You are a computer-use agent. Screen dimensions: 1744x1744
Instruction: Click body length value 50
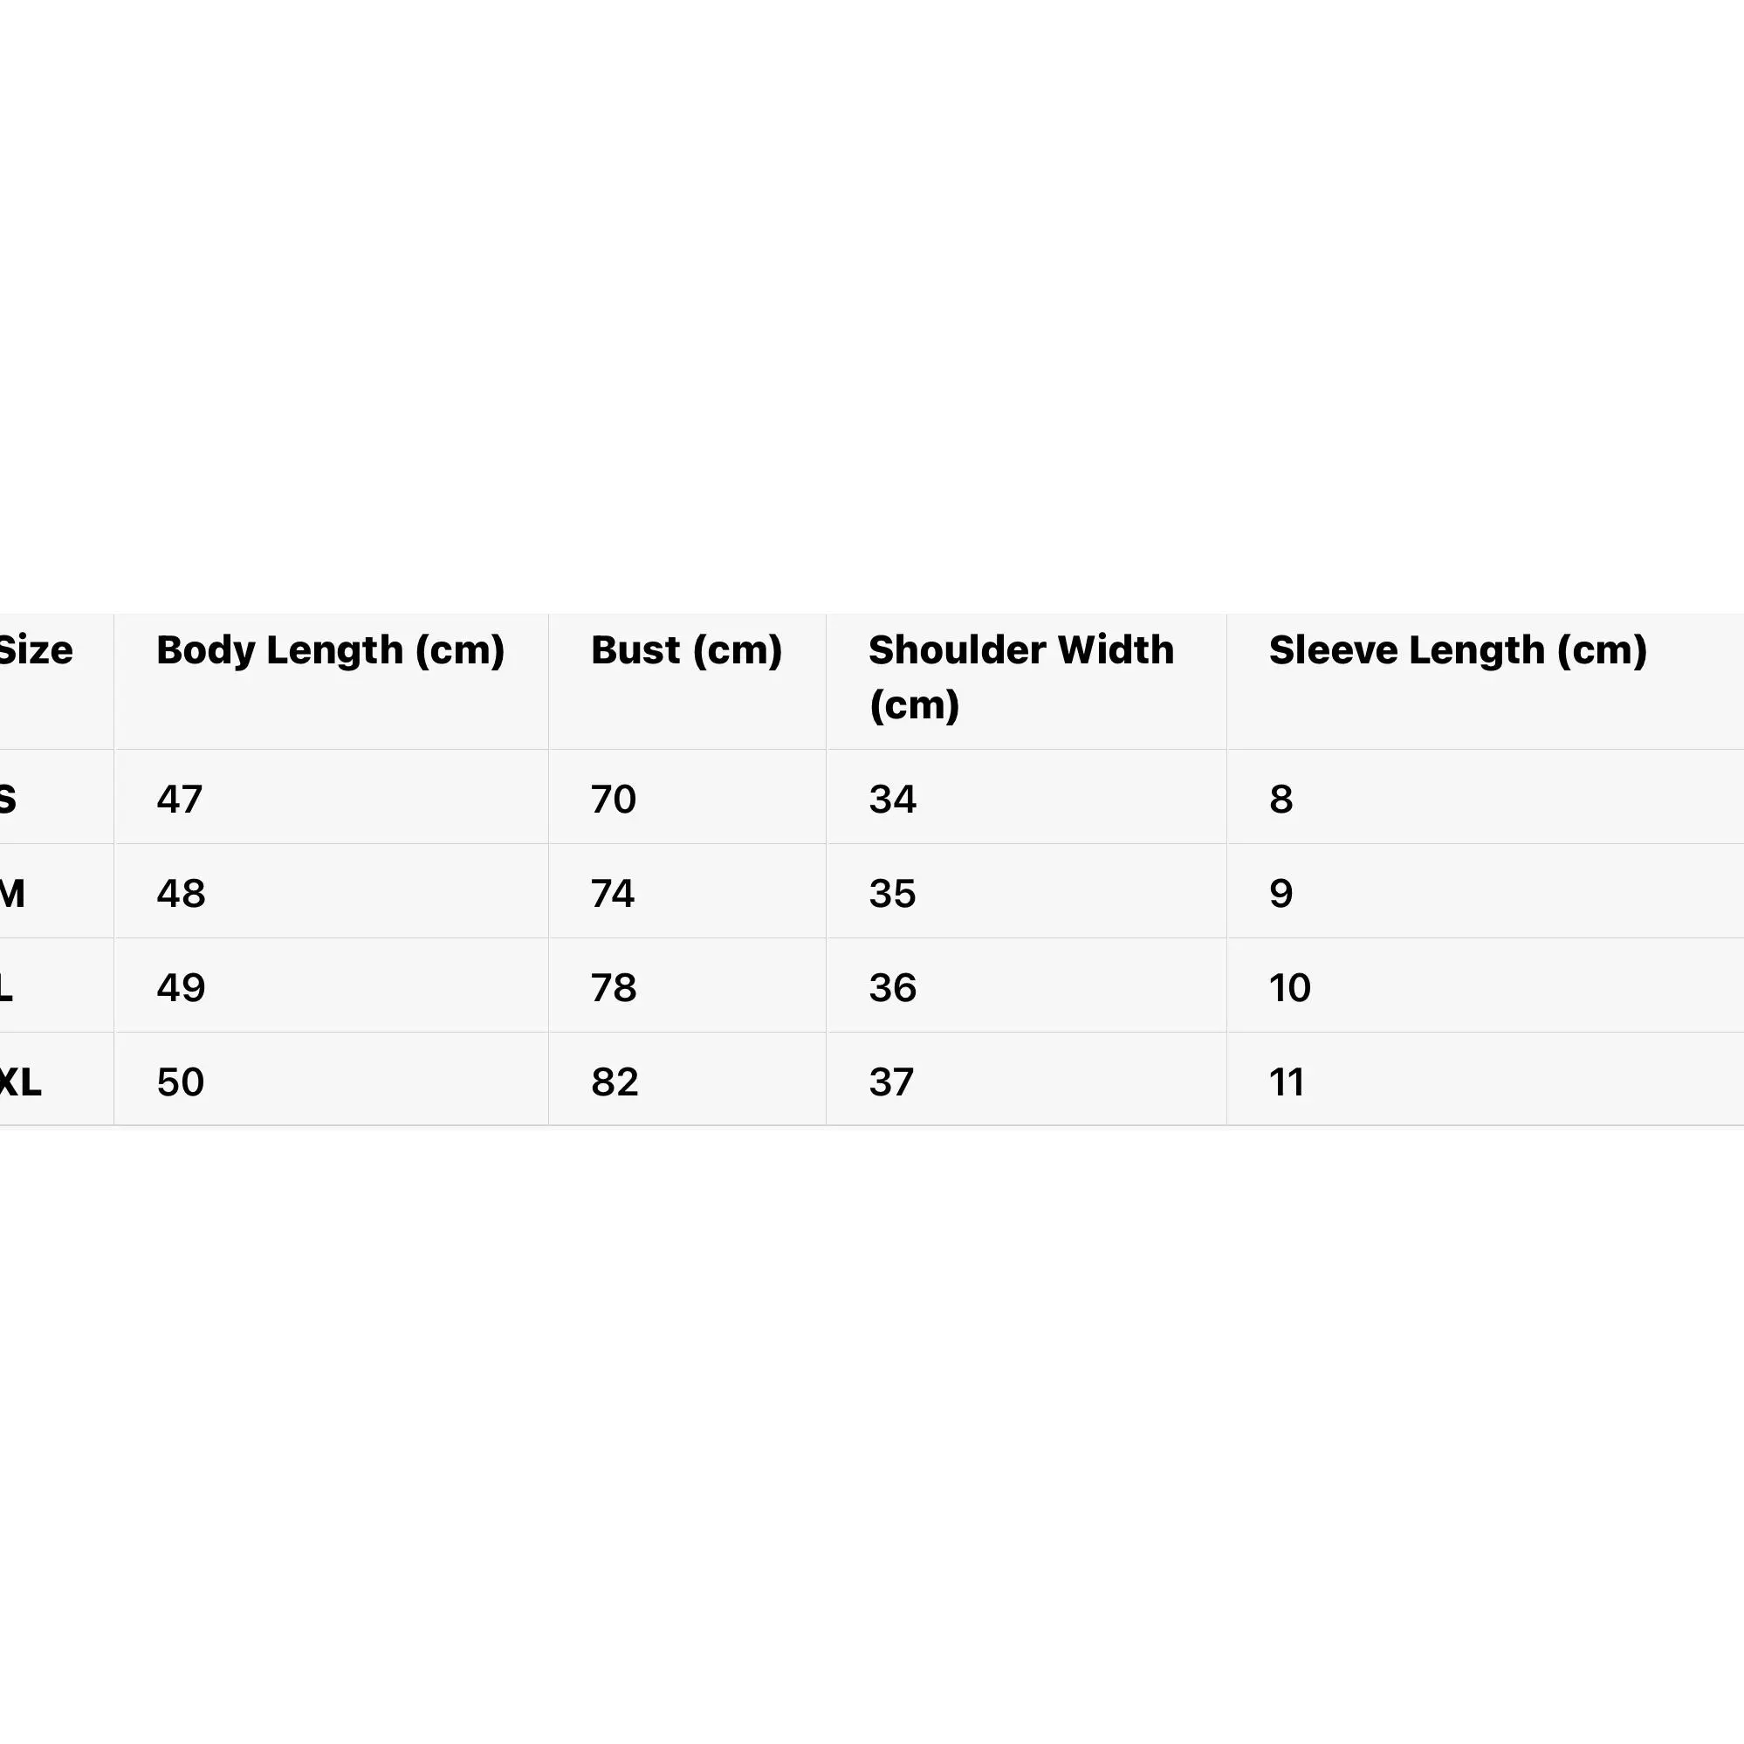pyautogui.click(x=181, y=1081)
